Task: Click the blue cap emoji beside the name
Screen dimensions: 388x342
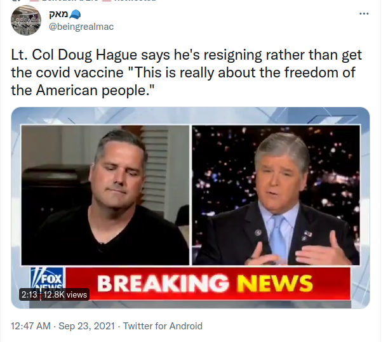Action: pyautogui.click(x=75, y=15)
